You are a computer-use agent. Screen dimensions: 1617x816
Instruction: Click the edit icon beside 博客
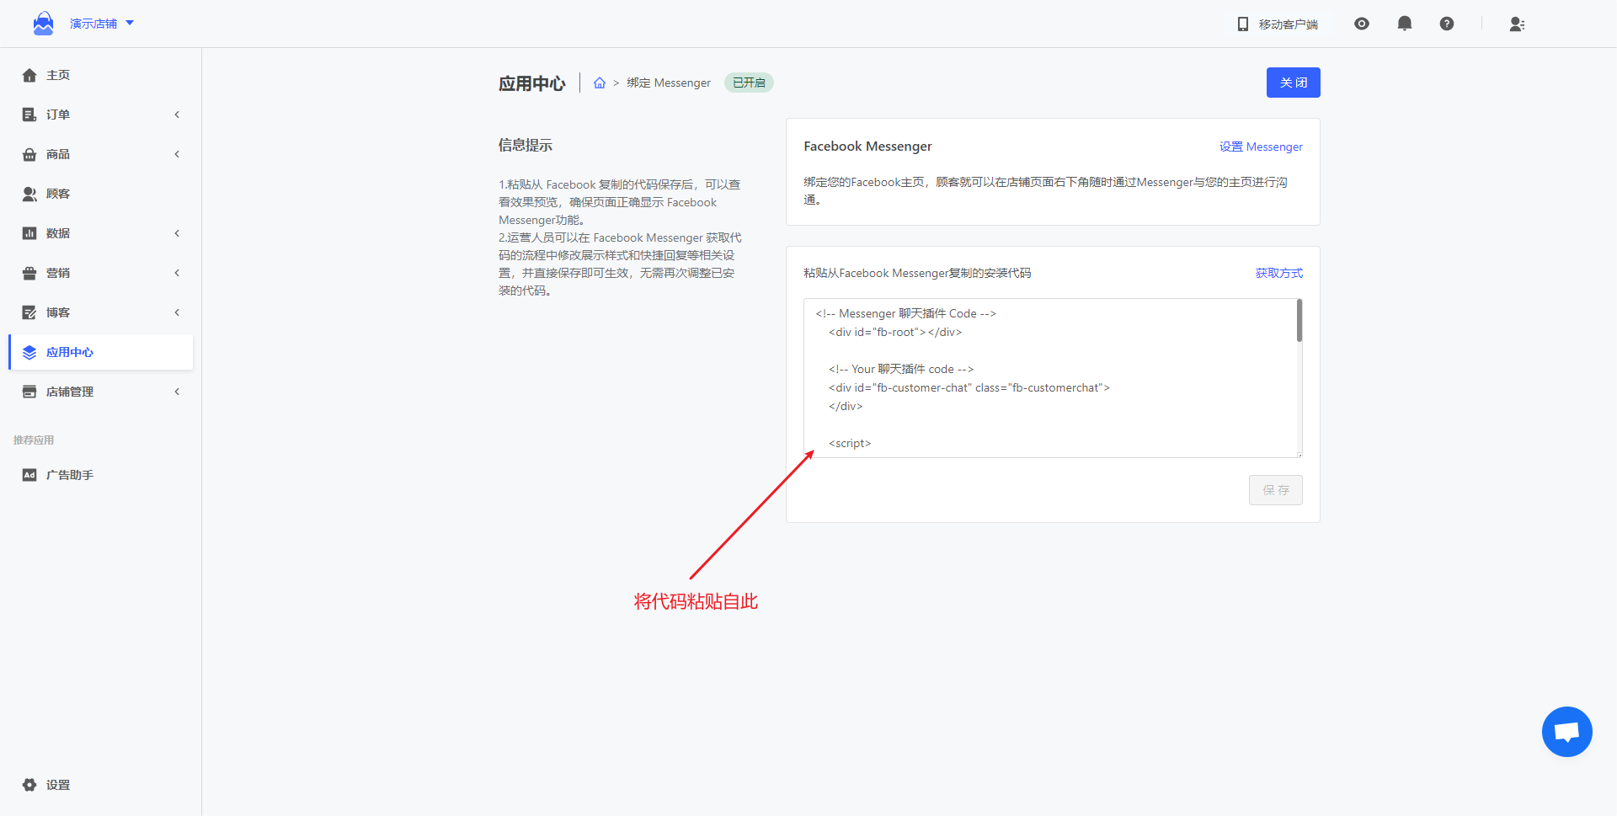click(29, 312)
